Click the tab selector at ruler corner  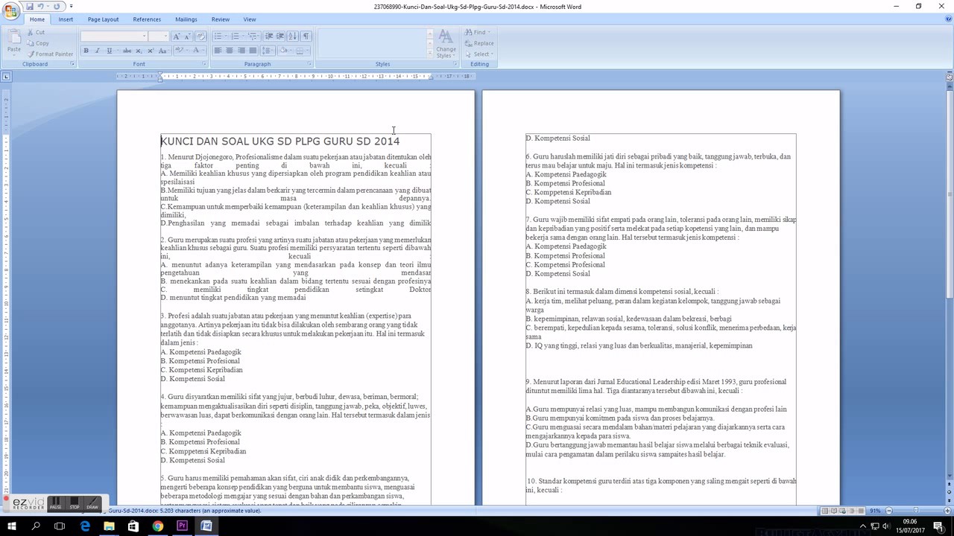(x=6, y=76)
